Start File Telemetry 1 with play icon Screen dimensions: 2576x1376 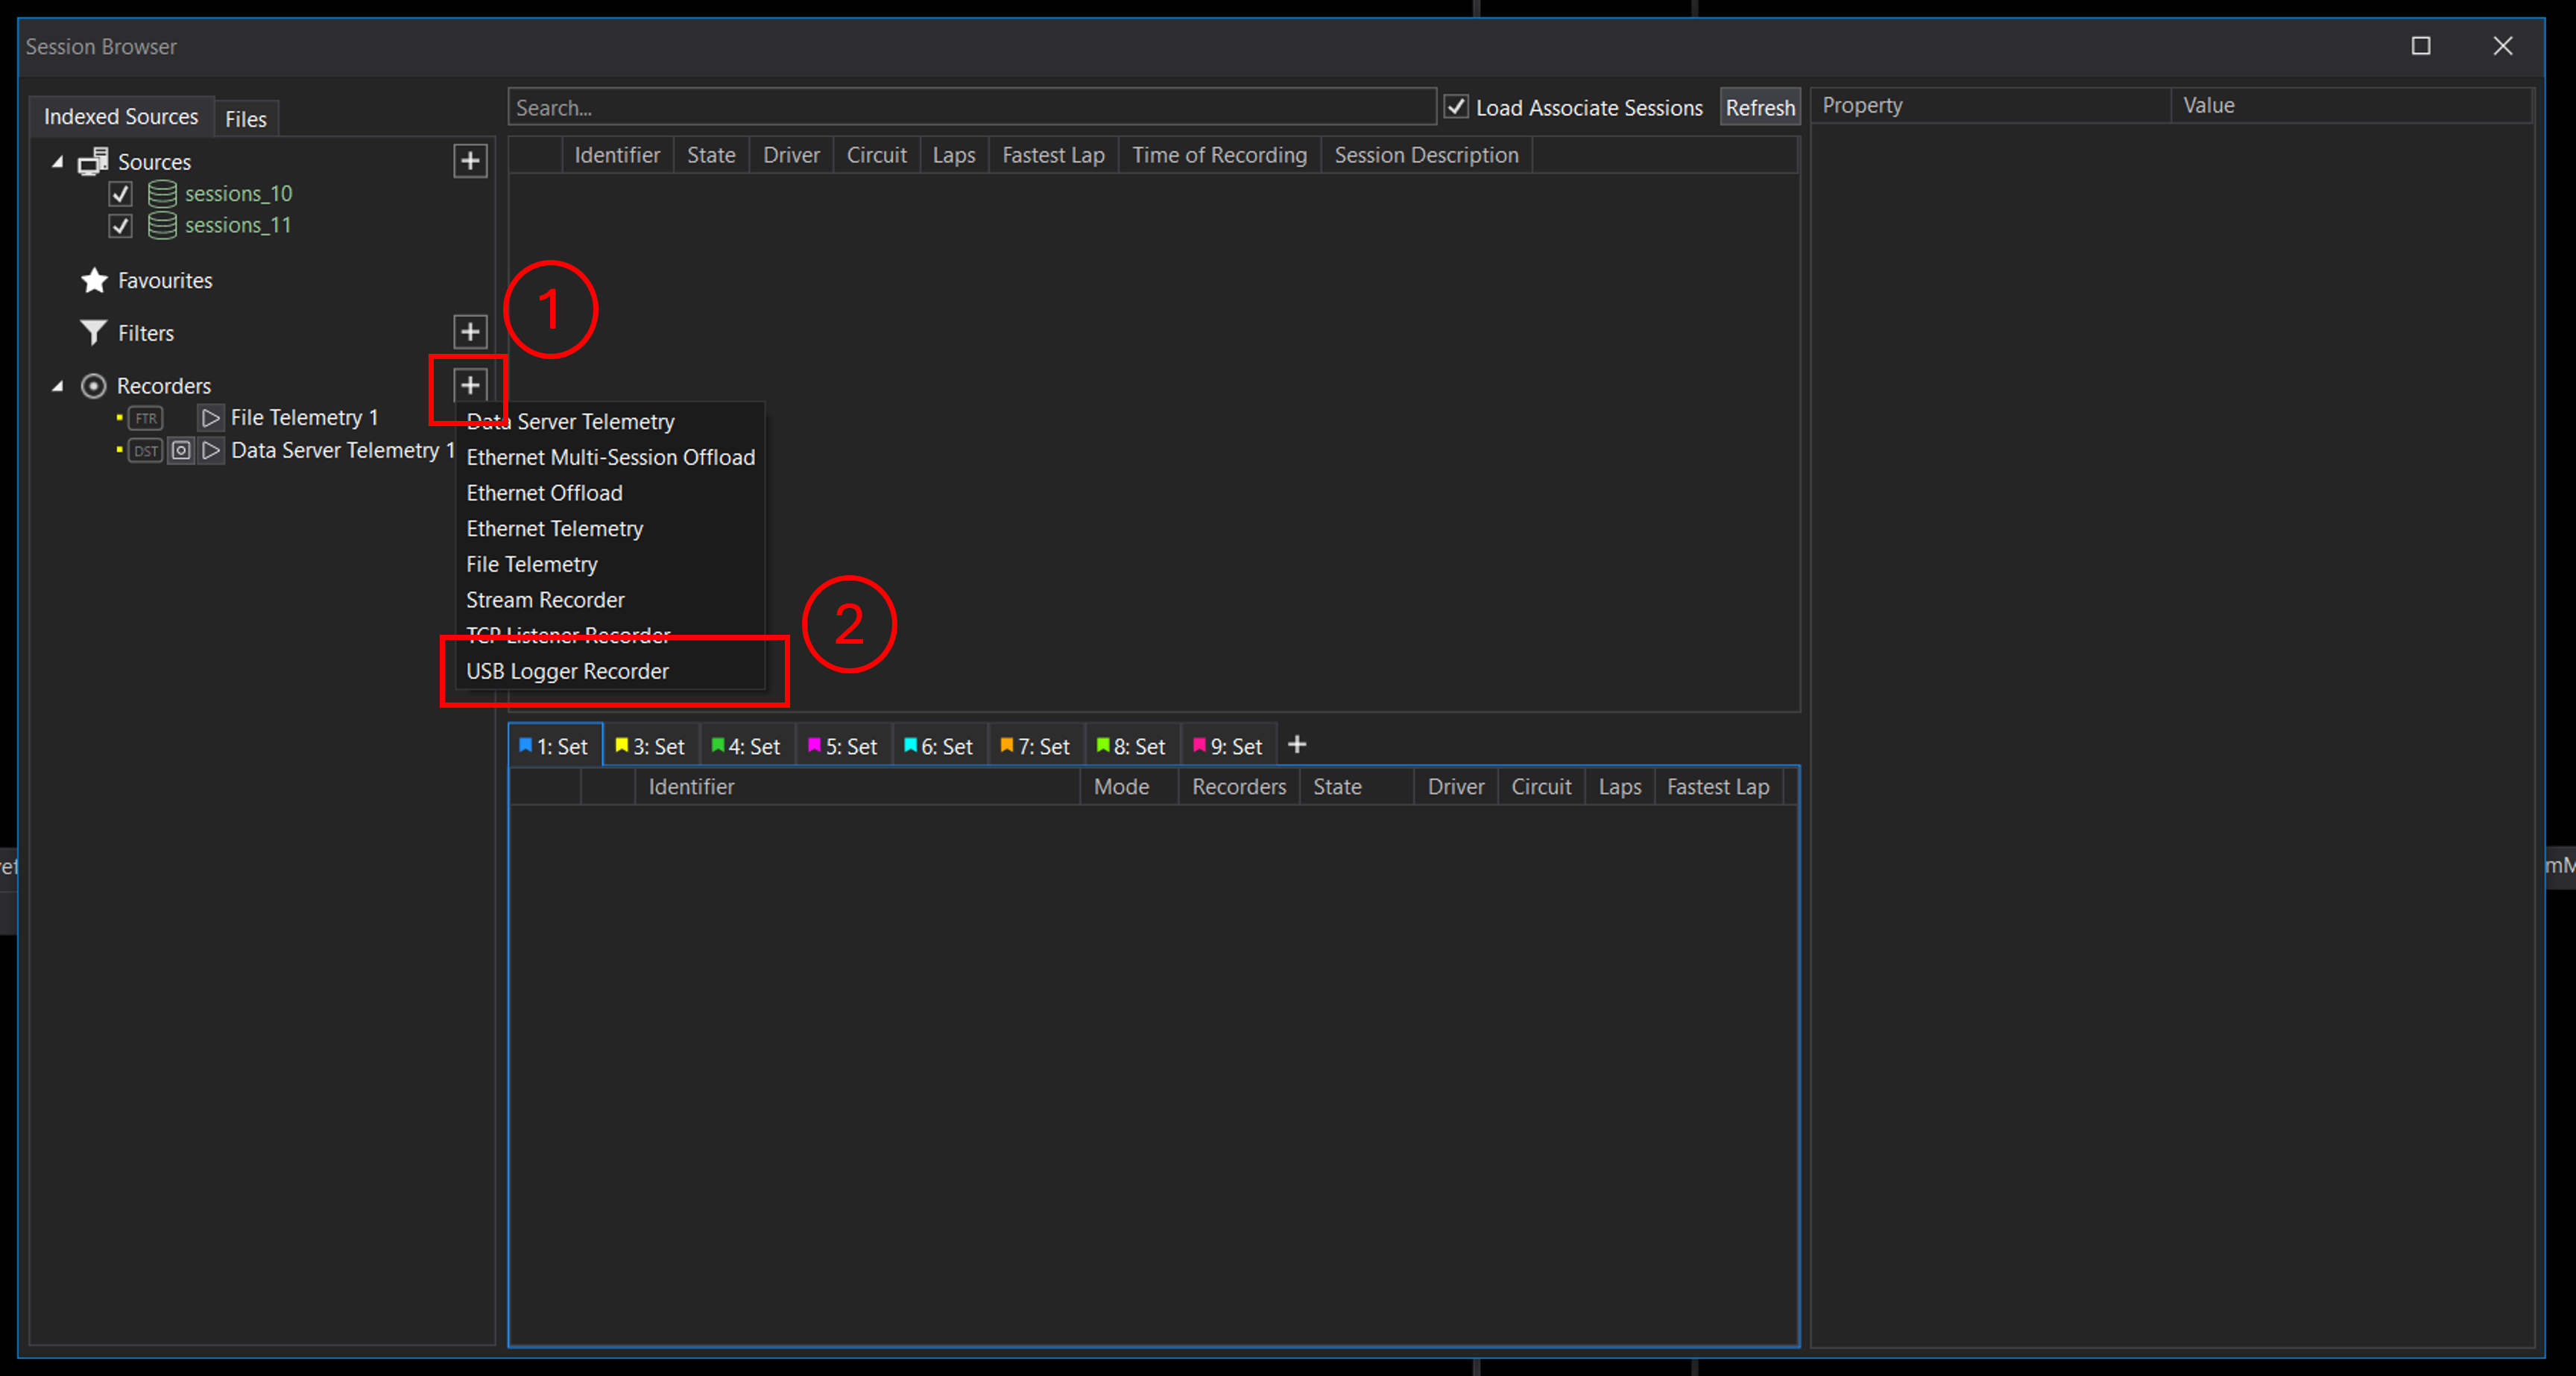(x=210, y=418)
